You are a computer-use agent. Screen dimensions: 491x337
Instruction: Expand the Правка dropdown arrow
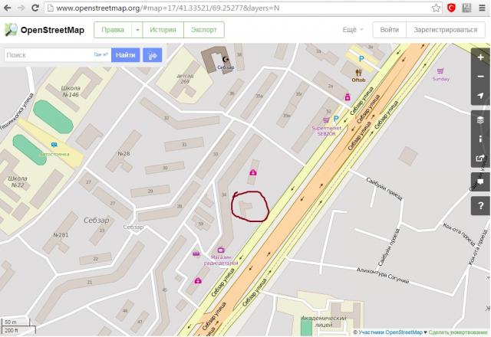[x=137, y=30]
